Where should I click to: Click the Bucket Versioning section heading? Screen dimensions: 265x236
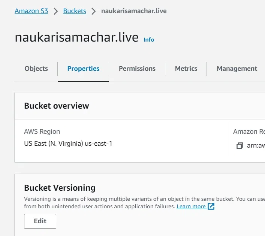(60, 188)
